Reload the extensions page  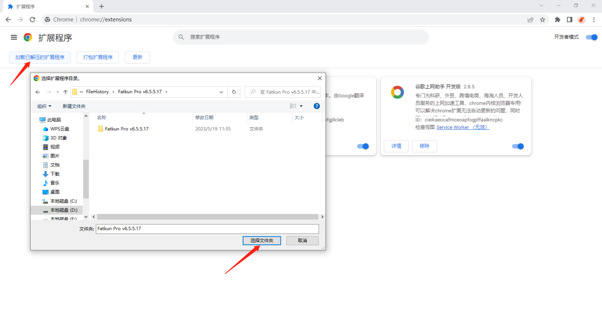32,20
